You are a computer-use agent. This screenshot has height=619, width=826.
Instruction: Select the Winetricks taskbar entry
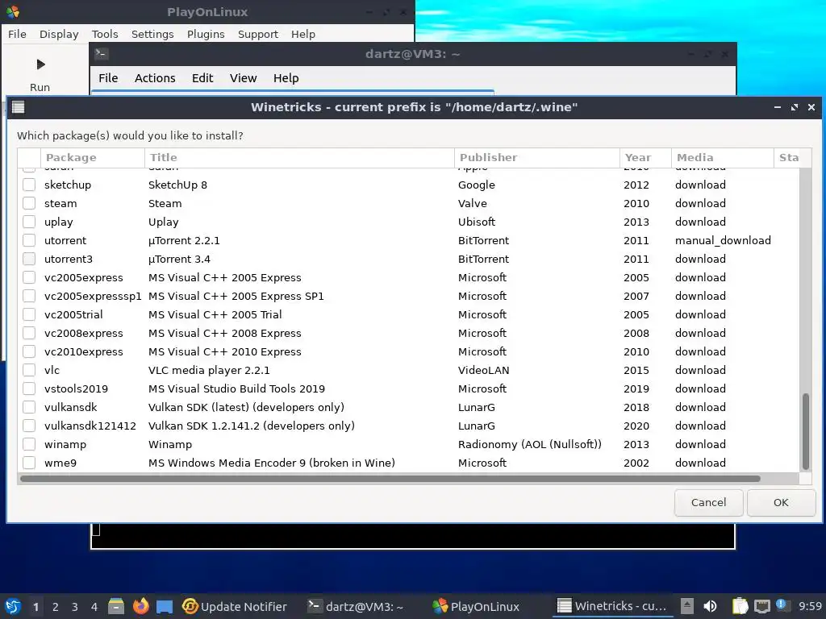pos(612,606)
